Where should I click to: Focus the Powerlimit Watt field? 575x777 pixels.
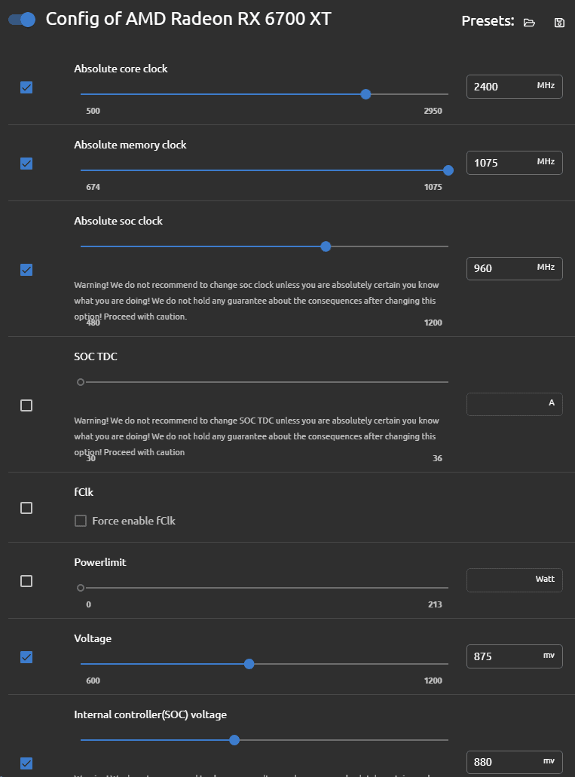click(515, 580)
